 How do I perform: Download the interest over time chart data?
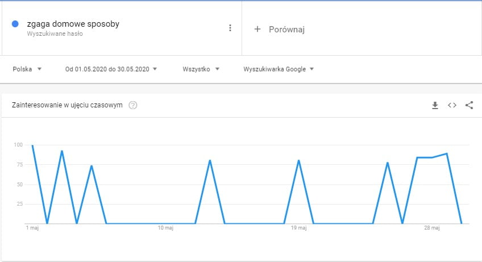[x=435, y=106]
